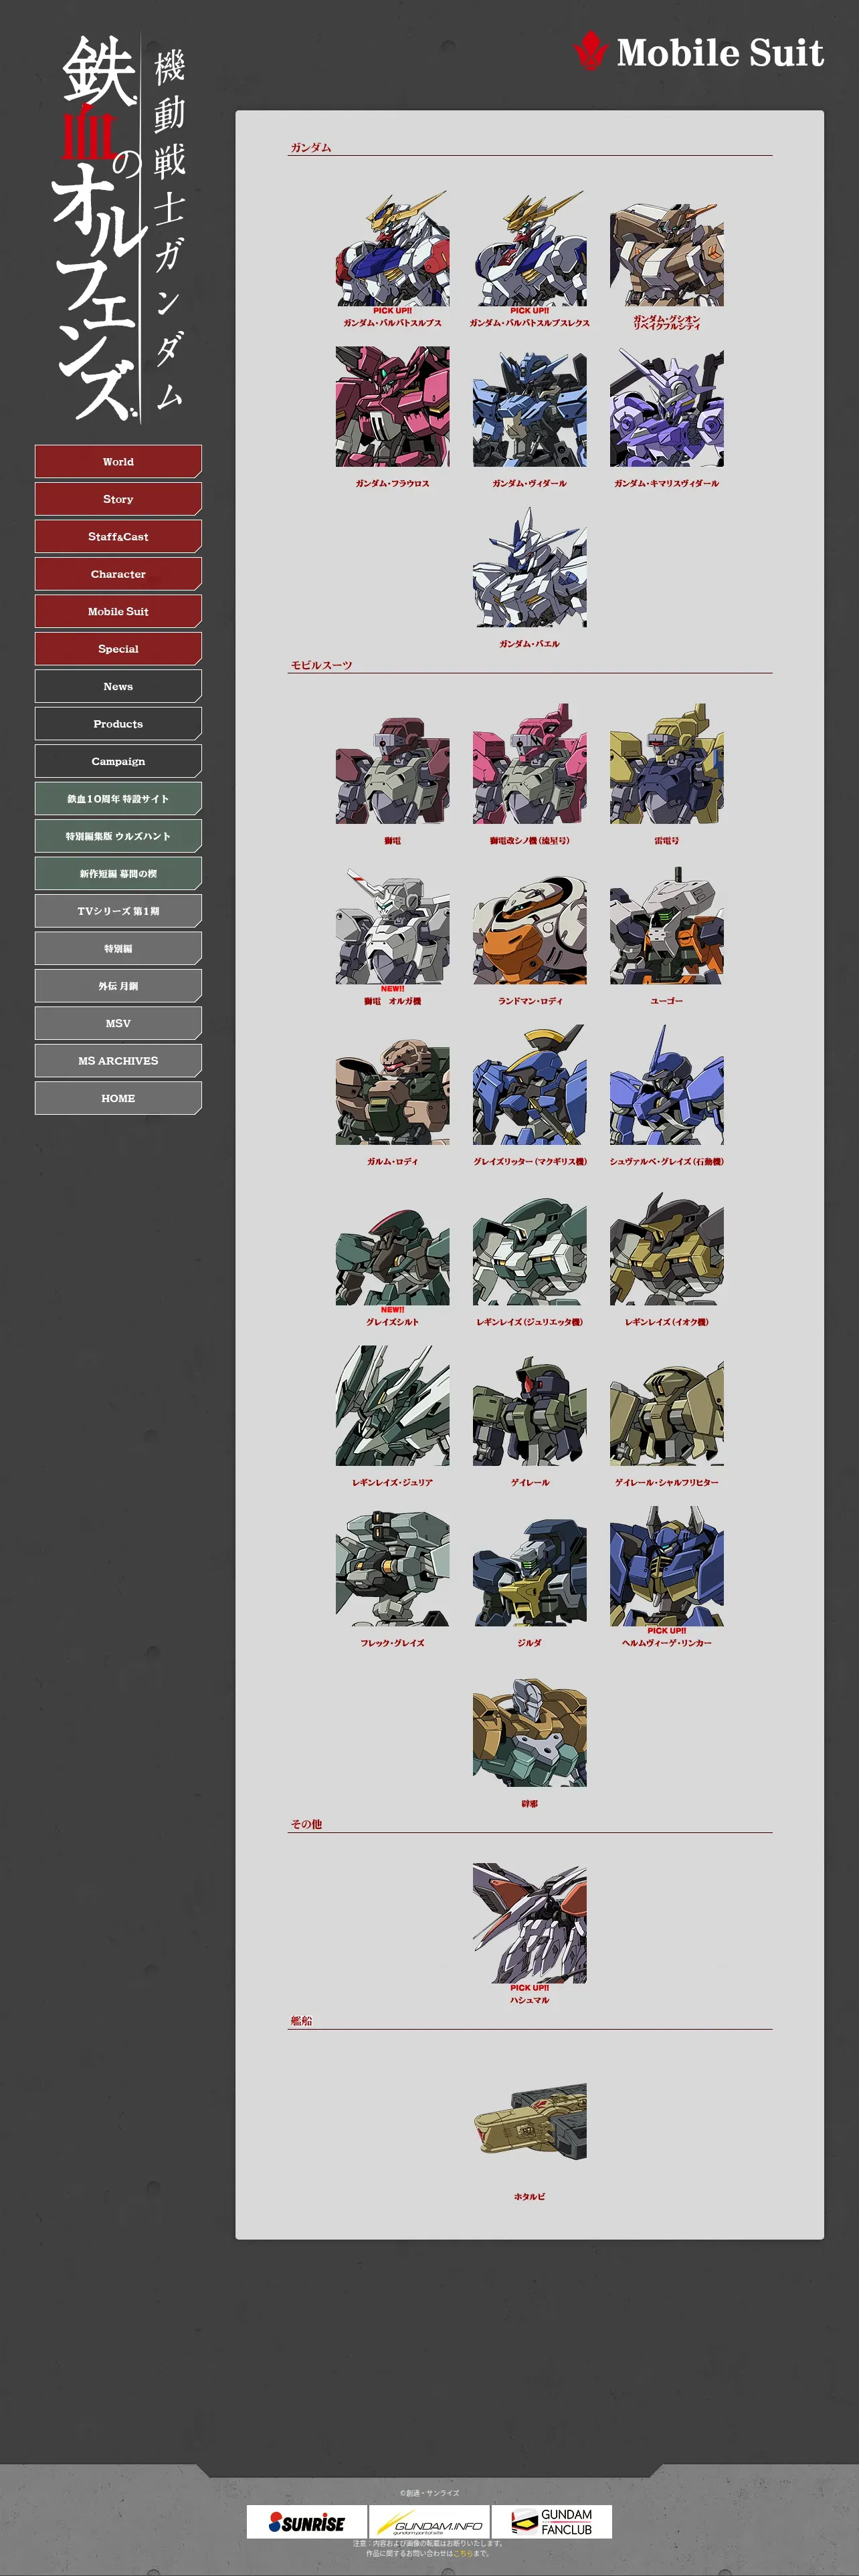The width and height of the screenshot is (859, 2576).
Task: Select the ジルダ mobile suit image
Action: click(529, 1567)
